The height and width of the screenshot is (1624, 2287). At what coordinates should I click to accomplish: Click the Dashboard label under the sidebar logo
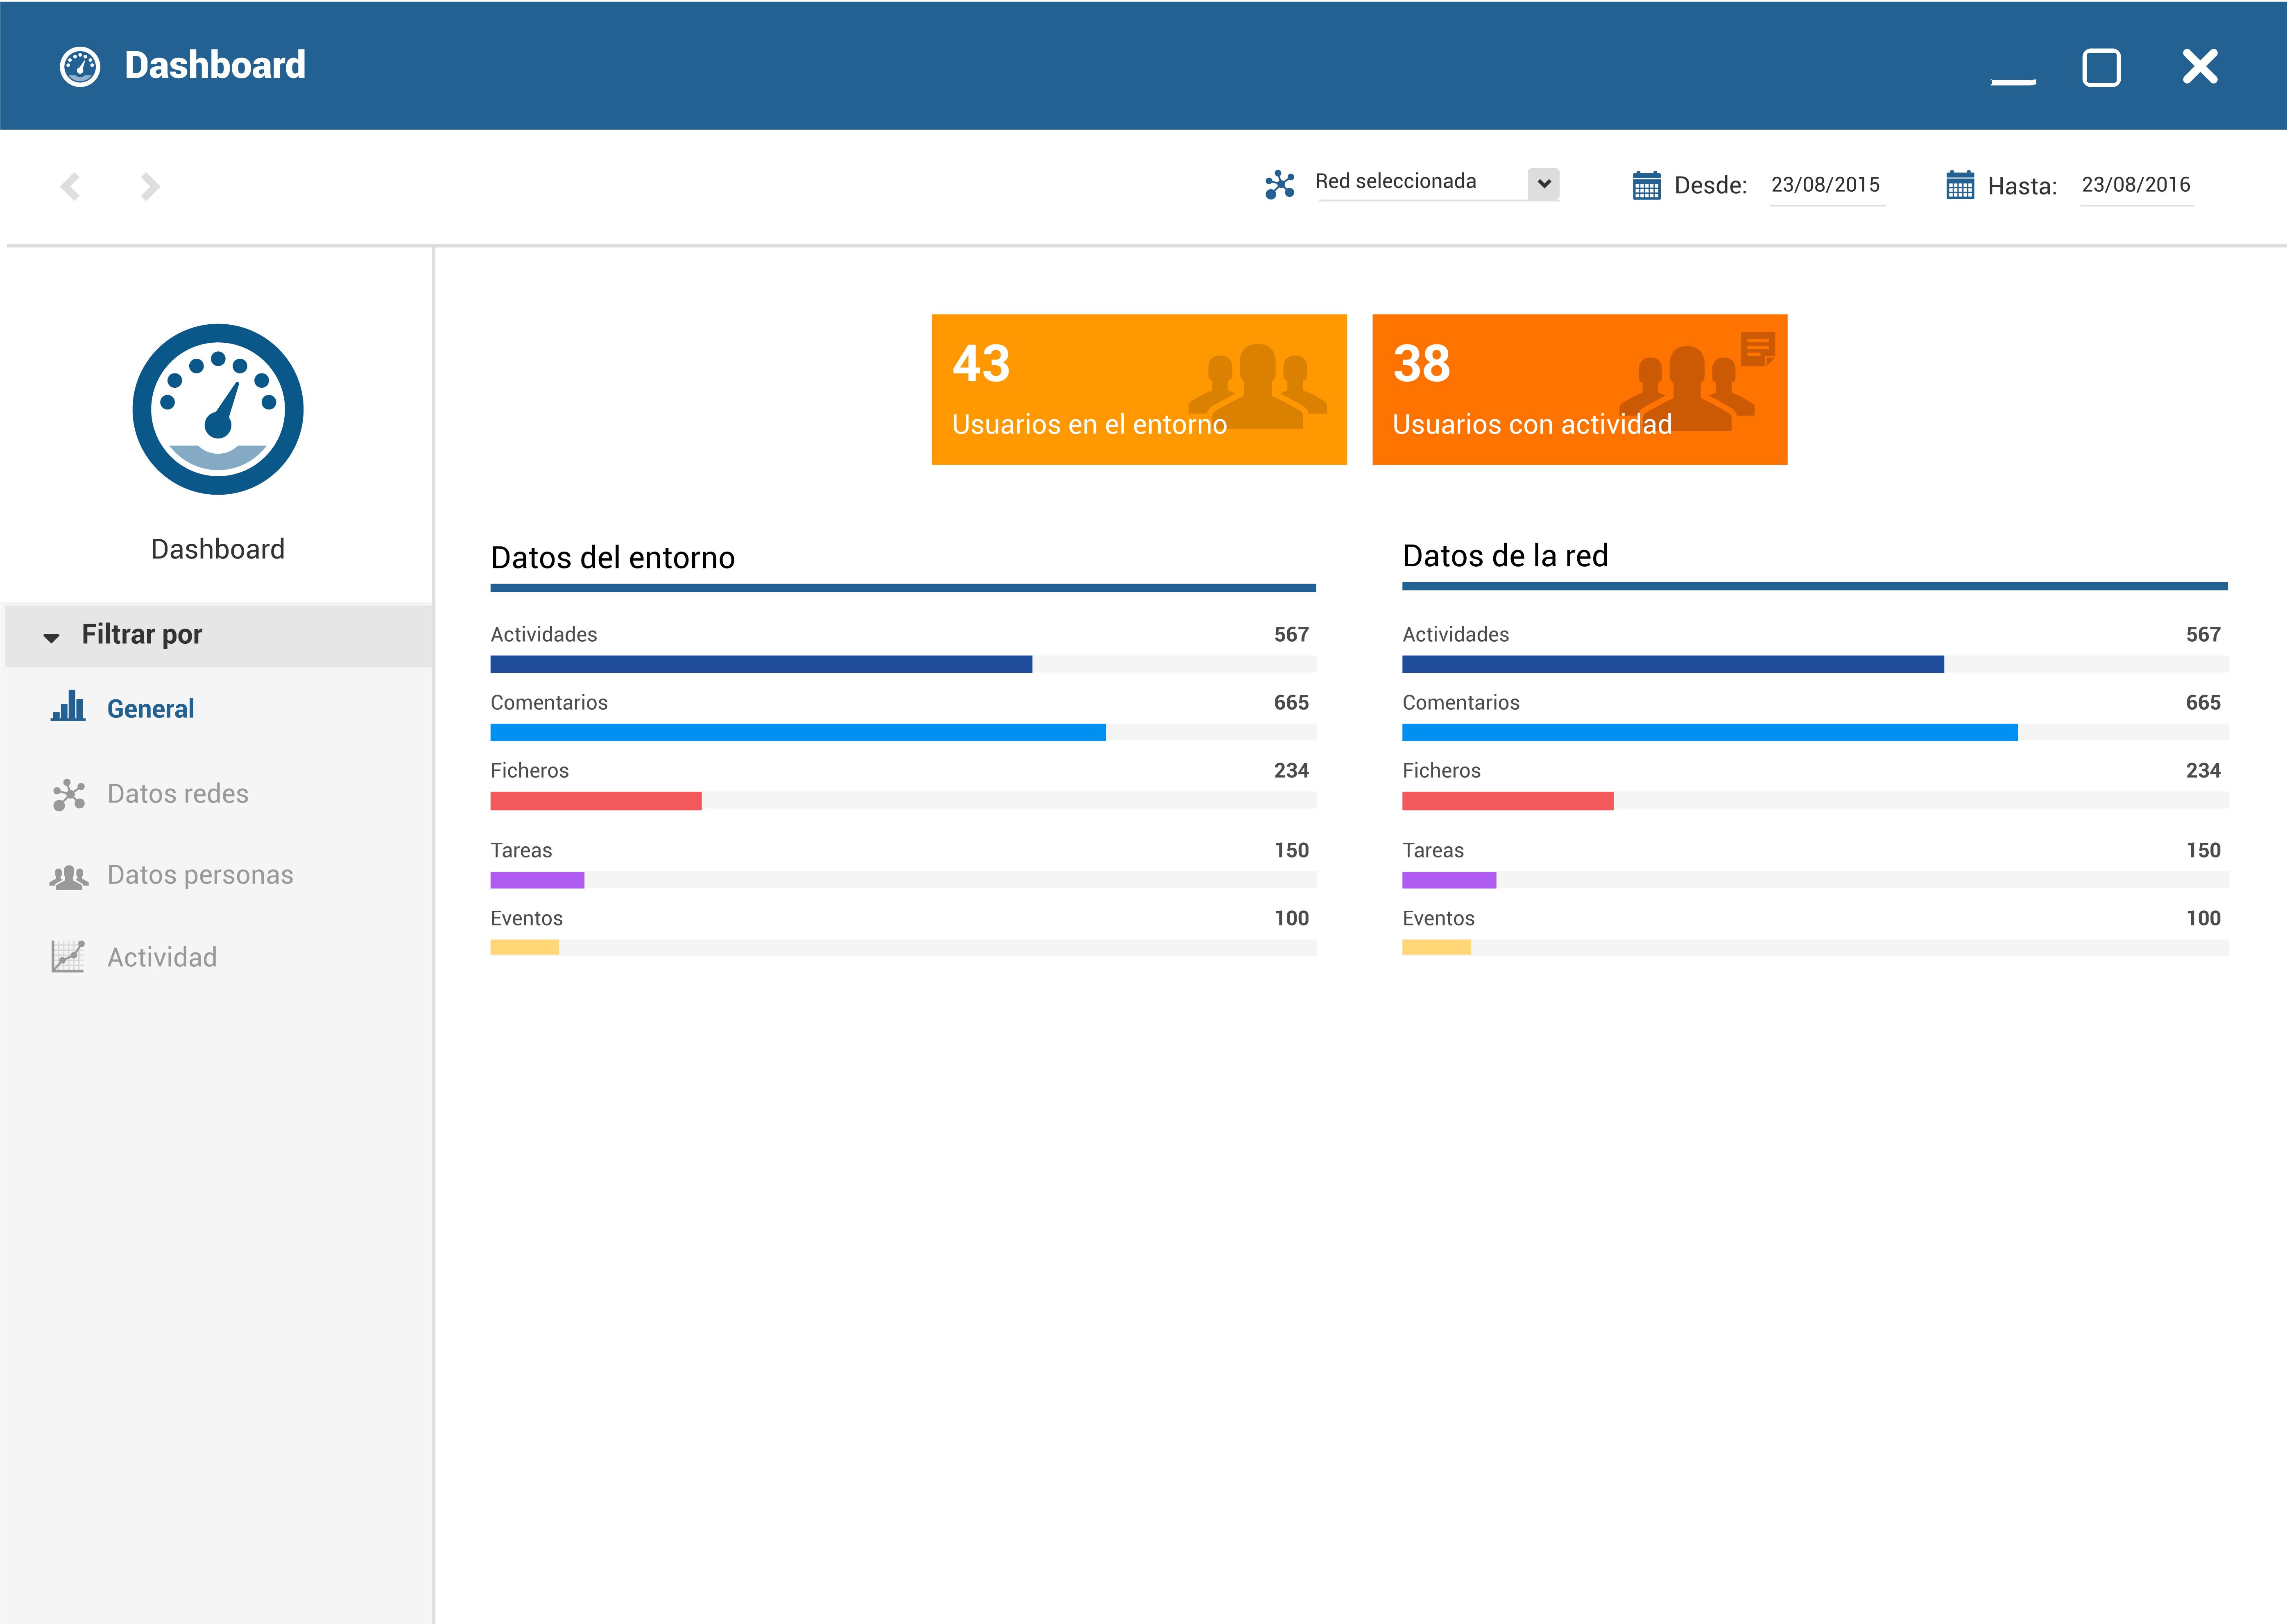[218, 549]
